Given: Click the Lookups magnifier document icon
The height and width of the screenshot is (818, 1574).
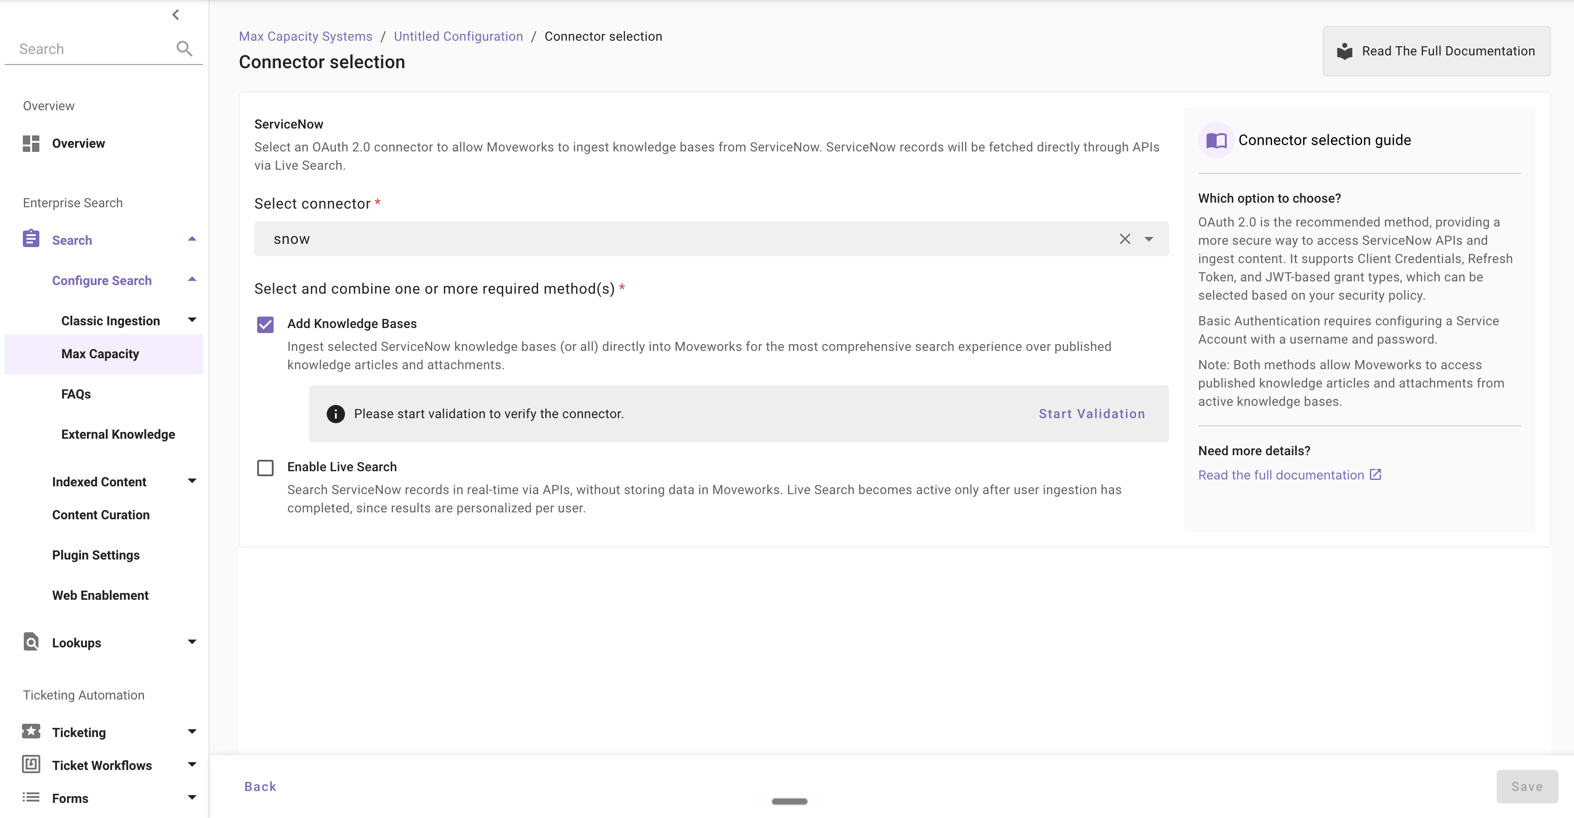Looking at the screenshot, I should (31, 642).
